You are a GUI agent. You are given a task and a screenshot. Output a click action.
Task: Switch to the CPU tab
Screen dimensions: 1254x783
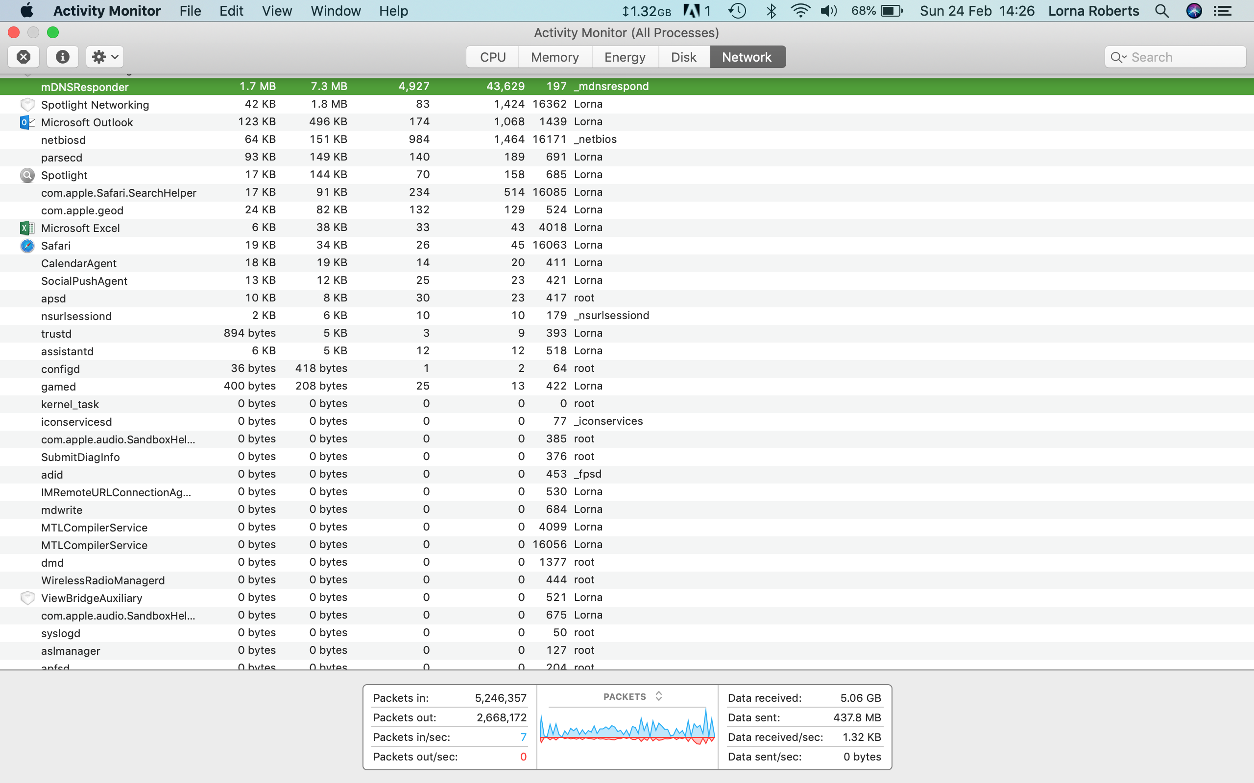tap(492, 57)
